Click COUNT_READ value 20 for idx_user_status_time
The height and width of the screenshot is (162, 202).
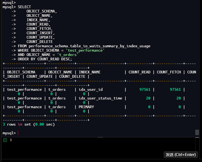coord(148,98)
